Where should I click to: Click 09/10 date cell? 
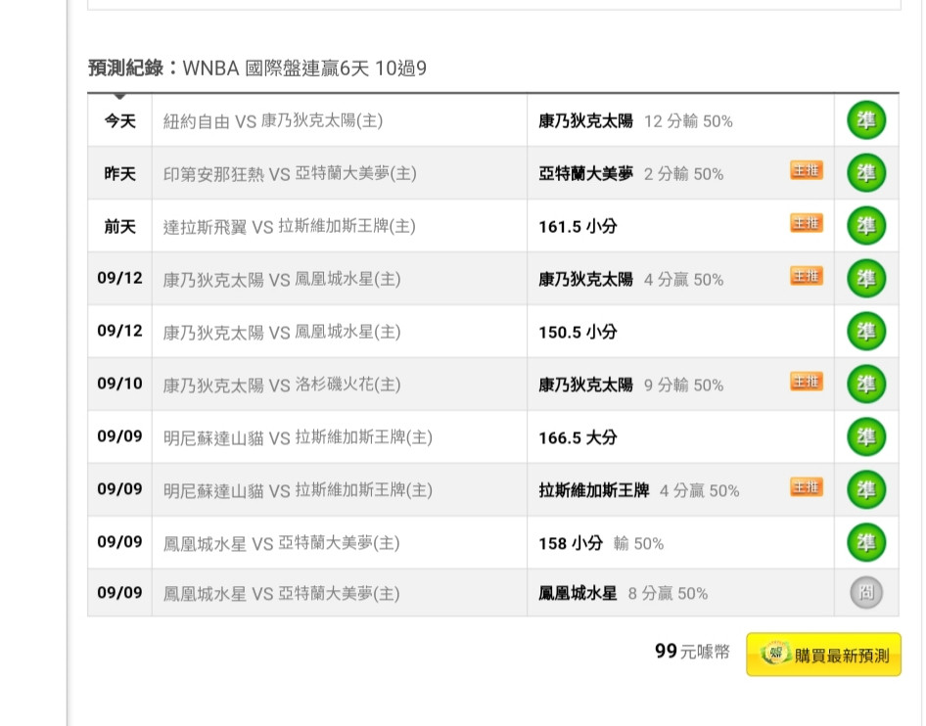119,384
